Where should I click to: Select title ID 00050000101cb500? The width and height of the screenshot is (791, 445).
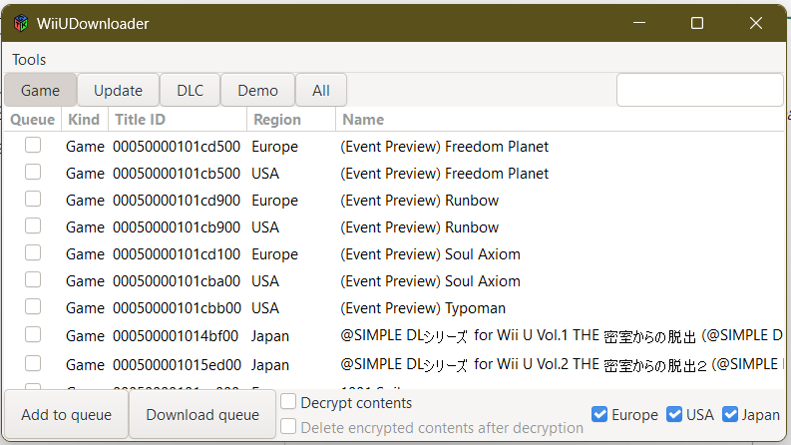[177, 173]
